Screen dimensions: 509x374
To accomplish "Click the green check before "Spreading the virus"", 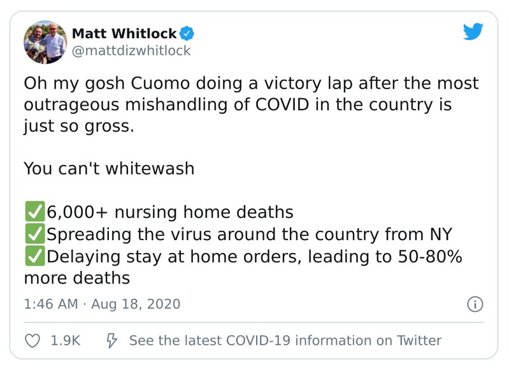I will 34,234.
